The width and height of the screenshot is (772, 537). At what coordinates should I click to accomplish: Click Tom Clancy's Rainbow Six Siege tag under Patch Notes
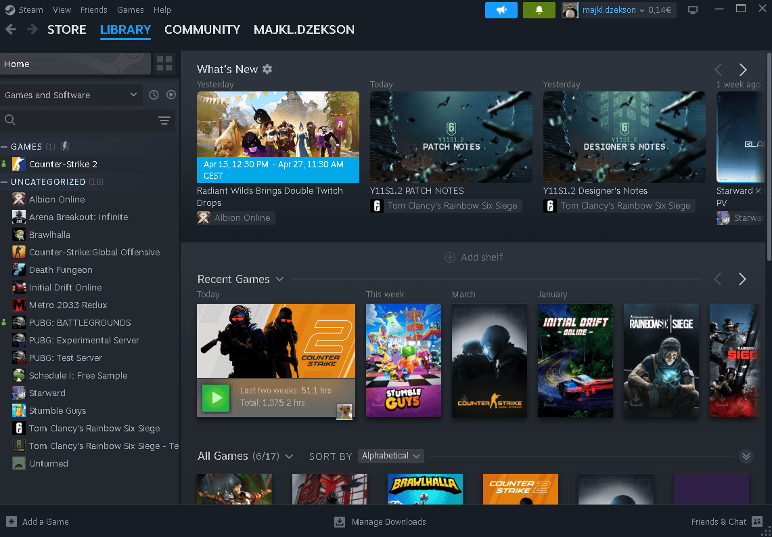446,206
